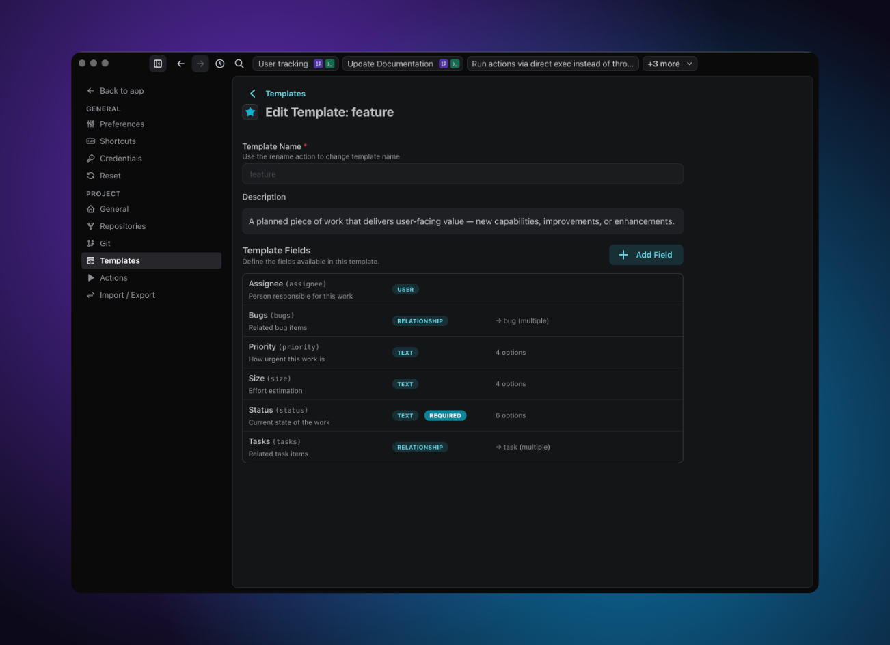Open the Assignee field row
Screen dimensions: 890x645
tap(463, 290)
